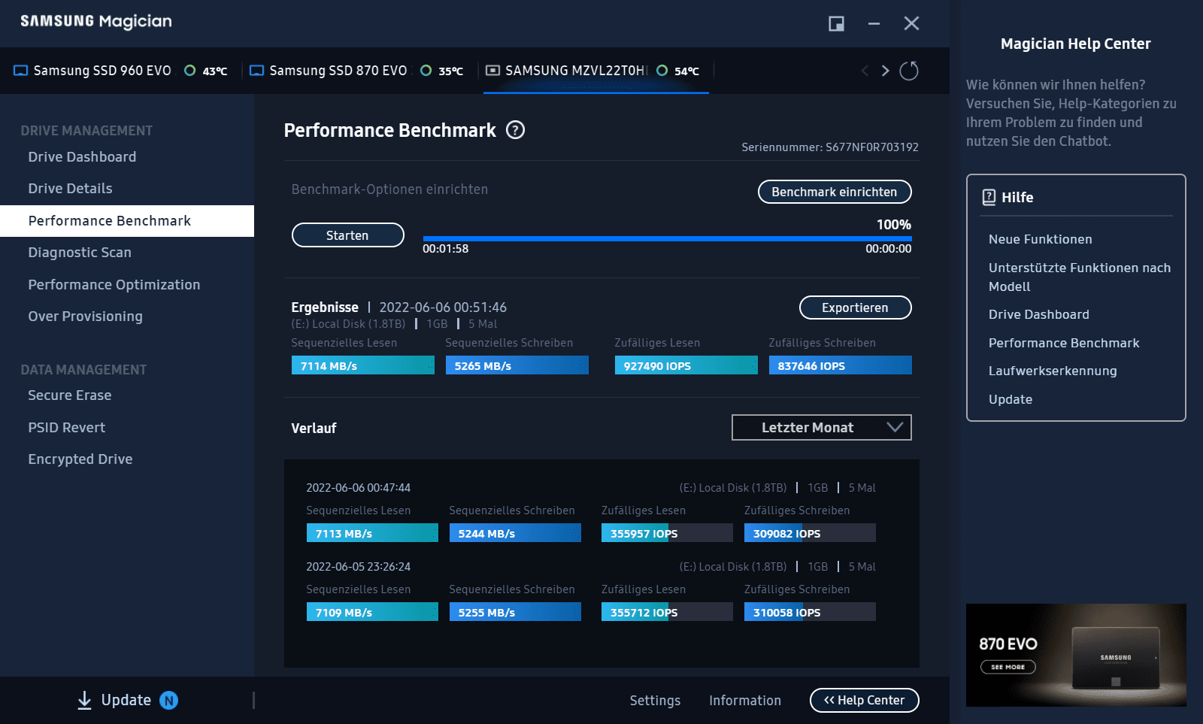Click the 43°C health status circle
This screenshot has height=724, width=1203.
190,71
